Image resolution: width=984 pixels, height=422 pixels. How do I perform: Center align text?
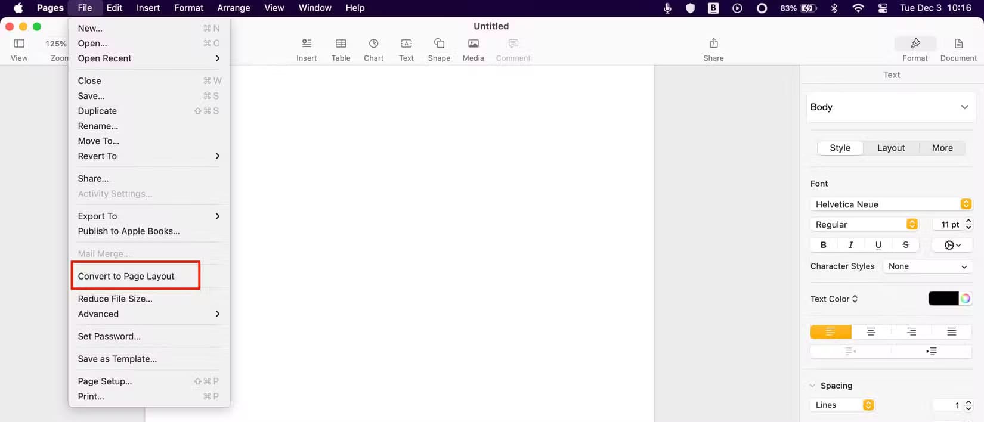(871, 331)
